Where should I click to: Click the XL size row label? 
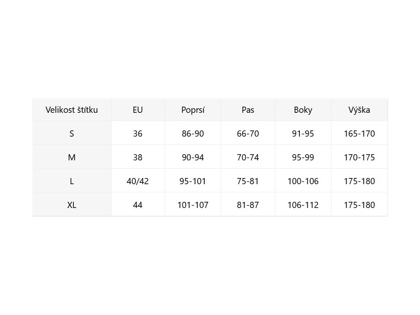pyautogui.click(x=72, y=205)
